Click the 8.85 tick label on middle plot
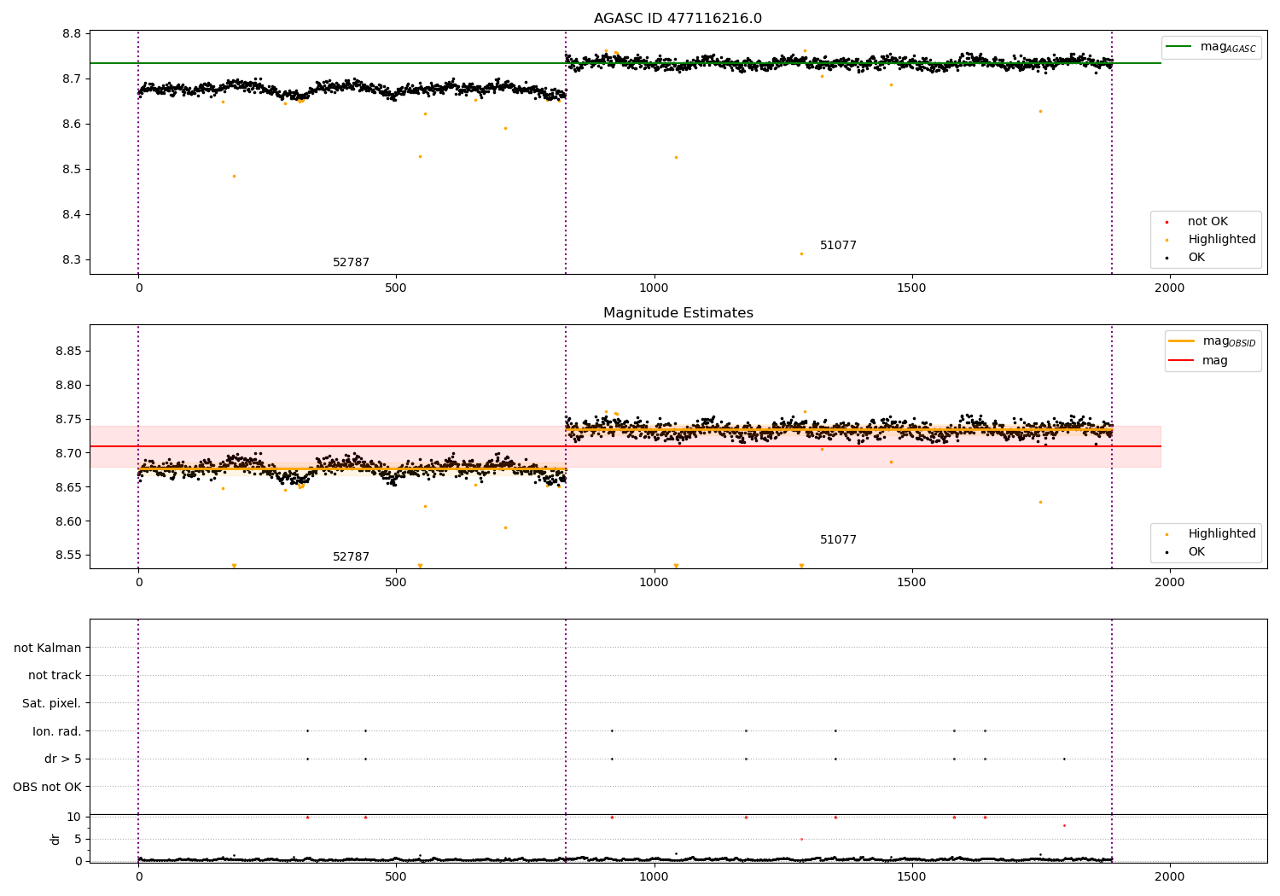 69,351
